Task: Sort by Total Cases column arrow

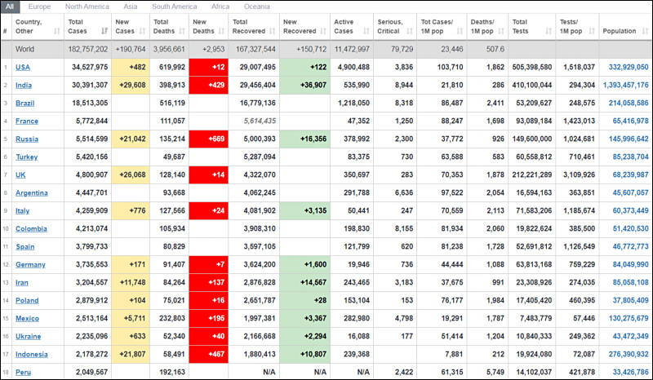Action: [104, 31]
